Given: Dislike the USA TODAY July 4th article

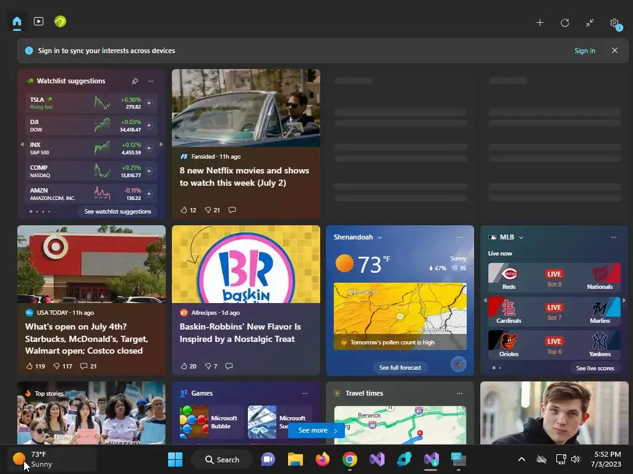Looking at the screenshot, I should (x=62, y=366).
